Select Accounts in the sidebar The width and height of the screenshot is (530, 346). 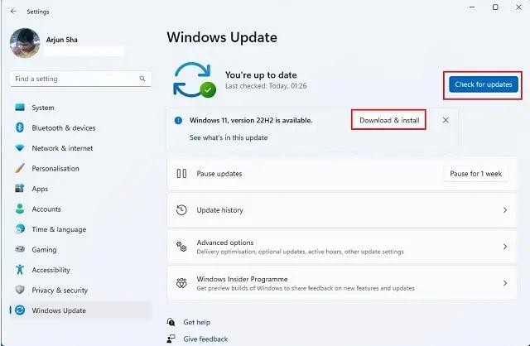tap(46, 209)
